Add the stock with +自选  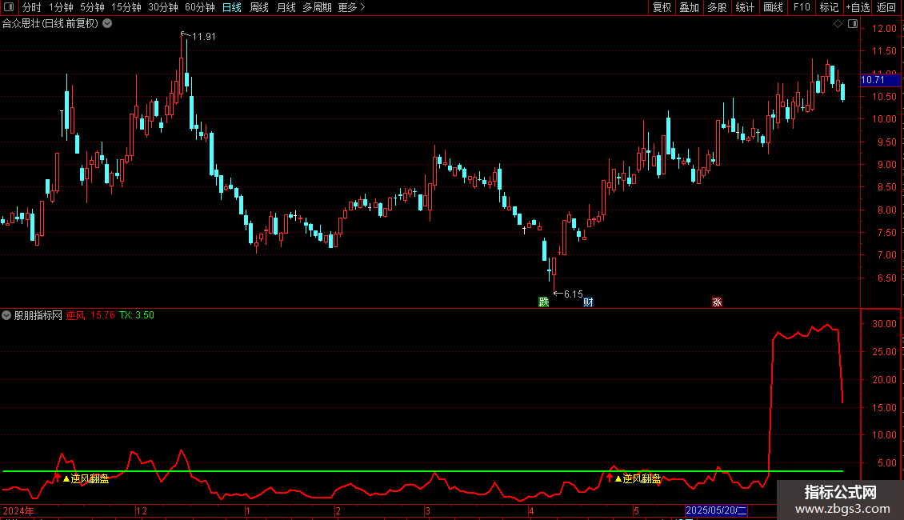(858, 7)
